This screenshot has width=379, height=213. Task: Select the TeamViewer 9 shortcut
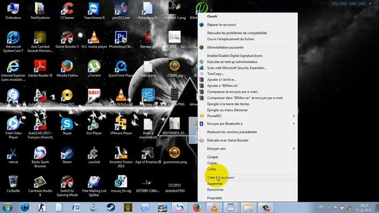pyautogui.click(x=94, y=11)
